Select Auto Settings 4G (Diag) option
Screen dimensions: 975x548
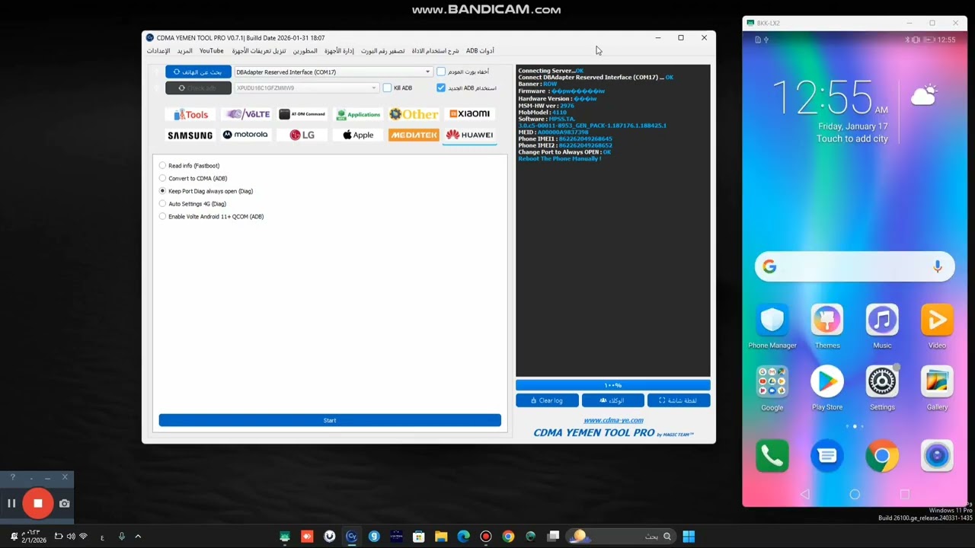click(x=193, y=204)
